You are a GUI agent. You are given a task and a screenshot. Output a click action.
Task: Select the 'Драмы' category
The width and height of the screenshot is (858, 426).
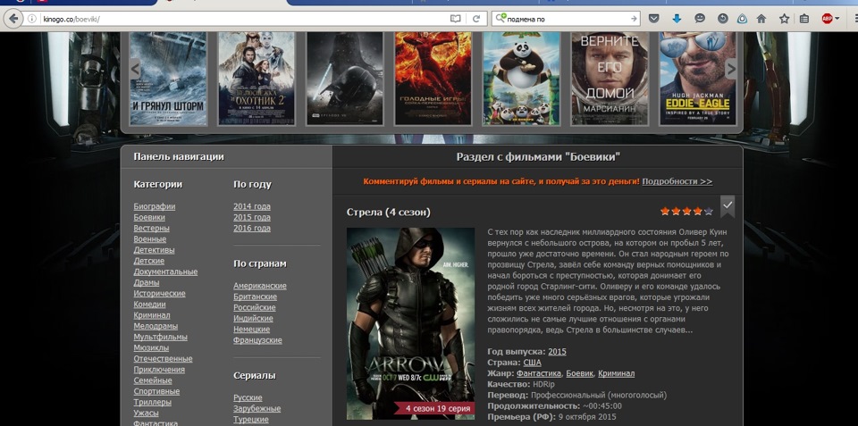(x=147, y=283)
